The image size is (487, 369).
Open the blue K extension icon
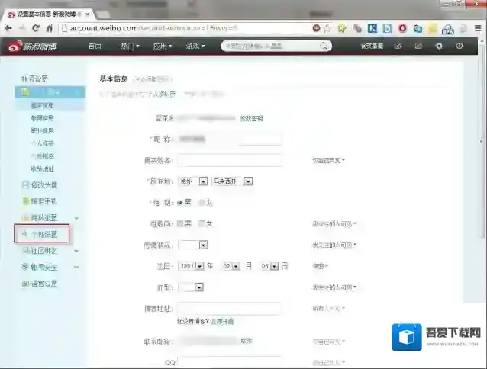click(x=372, y=28)
